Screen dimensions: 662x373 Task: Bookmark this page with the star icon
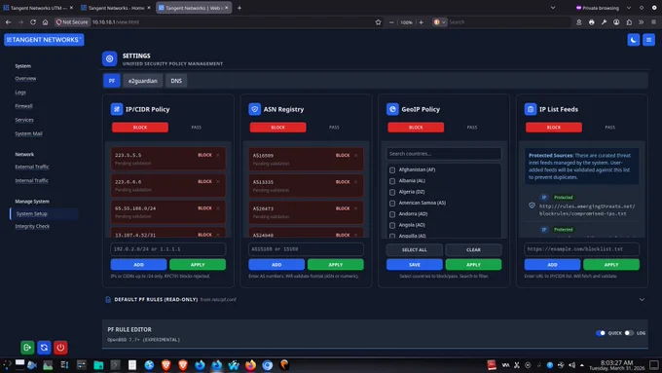378,22
